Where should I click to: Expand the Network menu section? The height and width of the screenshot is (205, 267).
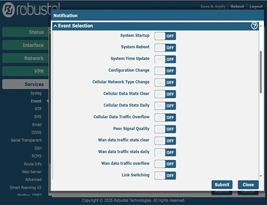coord(25,58)
